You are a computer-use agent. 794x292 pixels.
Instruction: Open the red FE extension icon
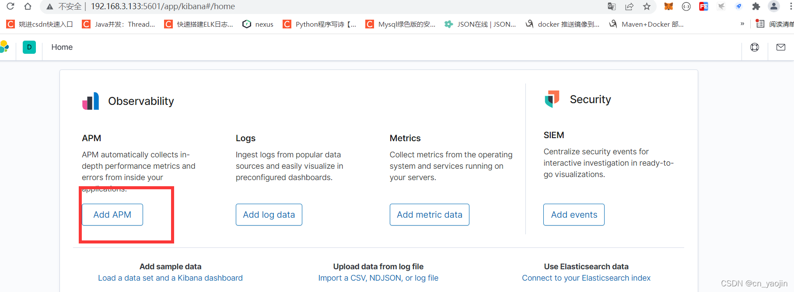tap(703, 6)
